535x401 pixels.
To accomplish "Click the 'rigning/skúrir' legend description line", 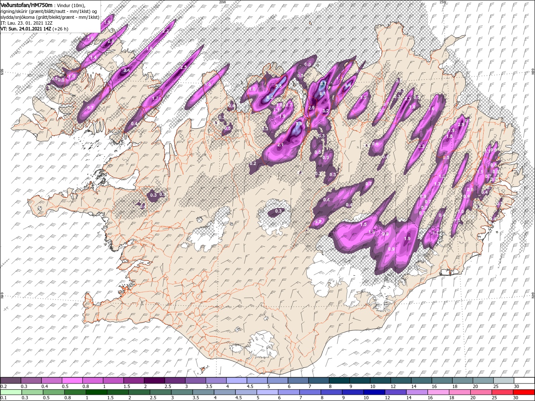I will 49,11.
